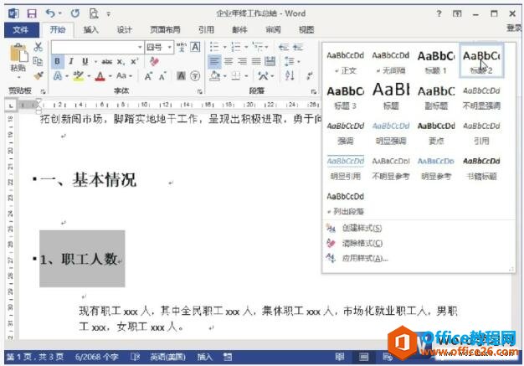Toggle 插入 insert mode in status bar
Viewport: 524px width, 366px height.
[x=204, y=358]
